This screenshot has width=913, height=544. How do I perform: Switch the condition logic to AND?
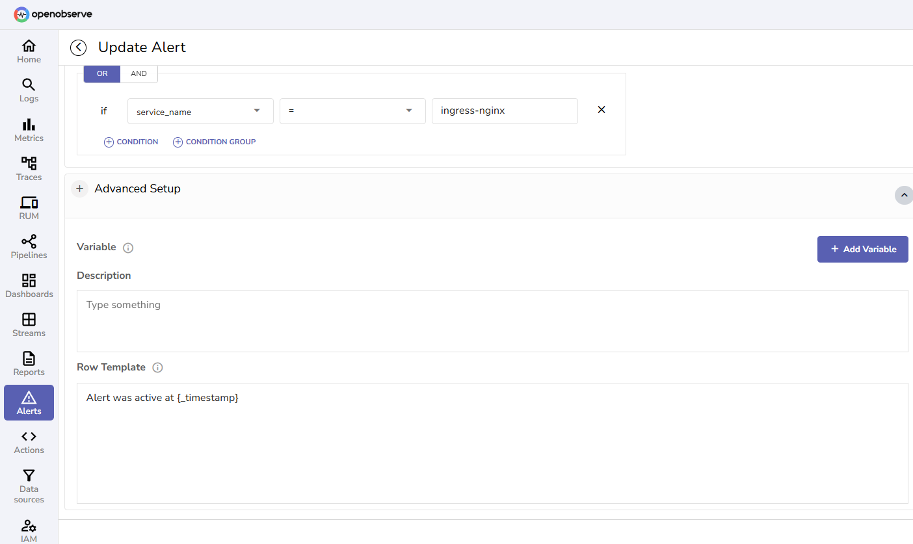139,73
